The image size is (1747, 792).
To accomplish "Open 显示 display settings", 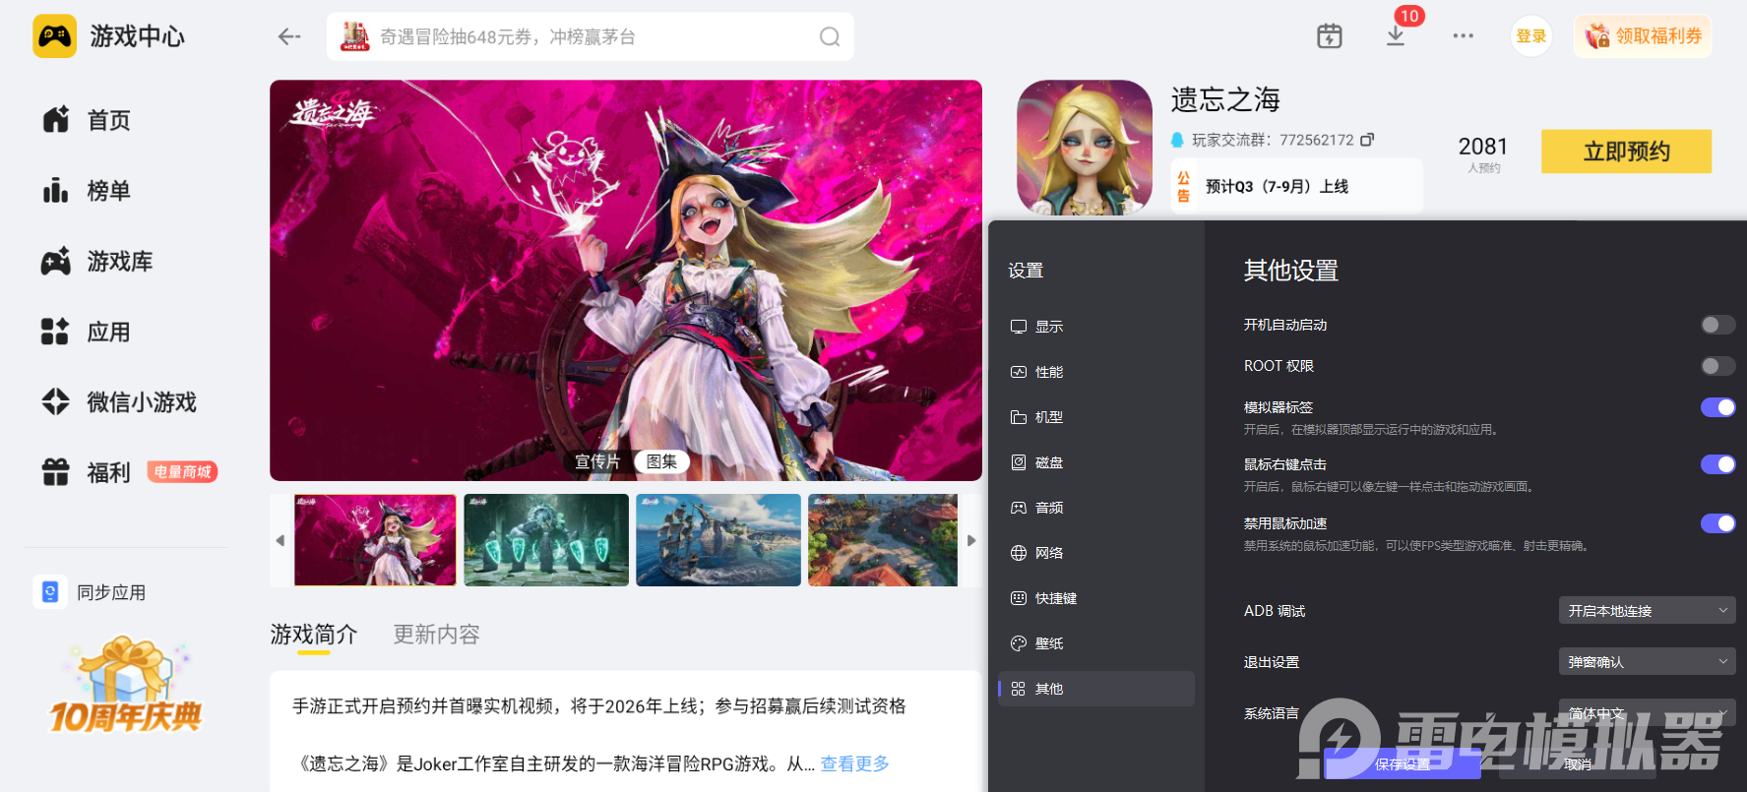I will pyautogui.click(x=1096, y=327).
